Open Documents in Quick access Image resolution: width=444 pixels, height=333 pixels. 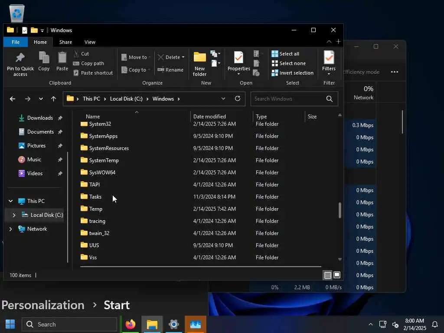point(40,132)
